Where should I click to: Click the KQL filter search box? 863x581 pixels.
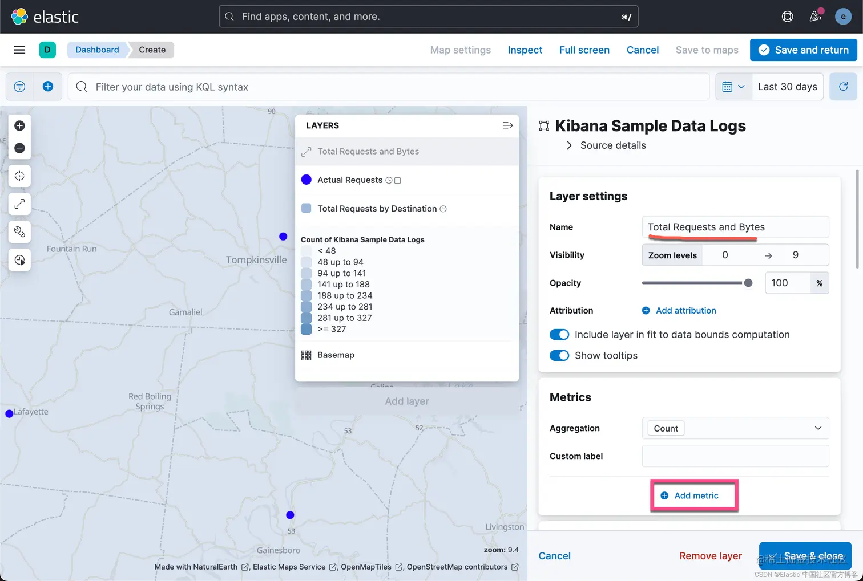coord(388,87)
